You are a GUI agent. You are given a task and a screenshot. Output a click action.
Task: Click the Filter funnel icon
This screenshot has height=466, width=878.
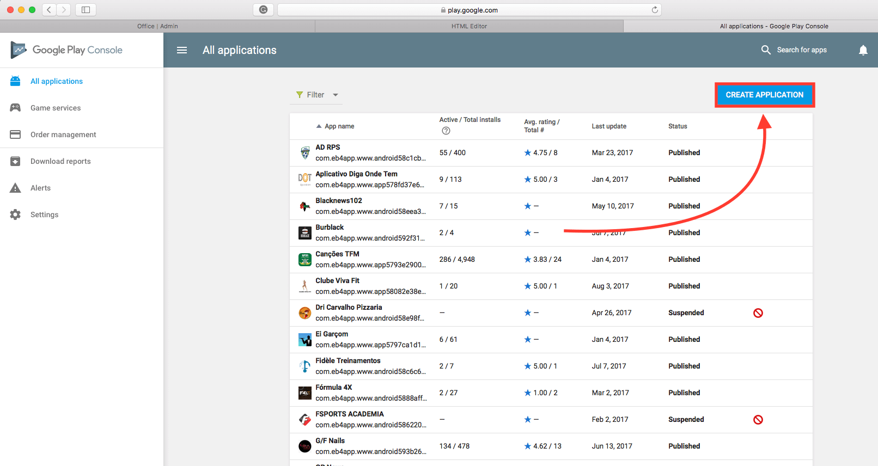tap(300, 95)
